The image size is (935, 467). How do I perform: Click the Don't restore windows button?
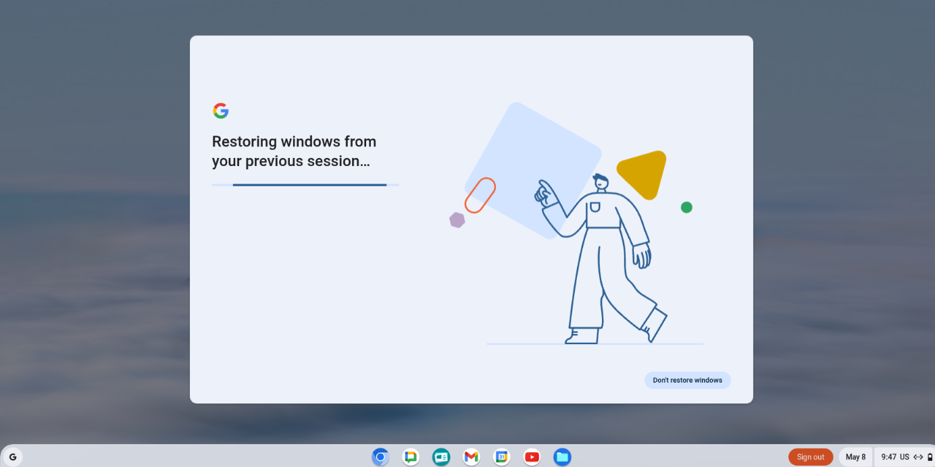coord(688,380)
